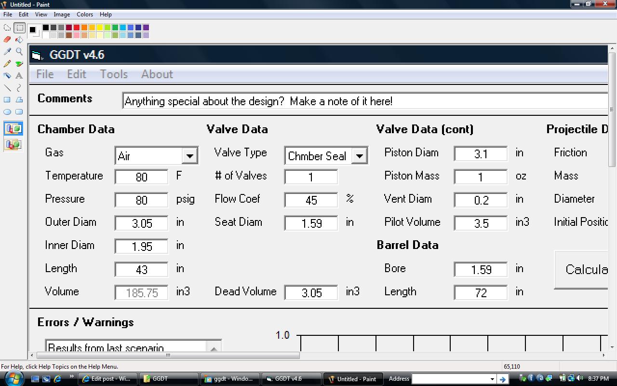This screenshot has height=386, width=617.
Task: Expand the Gas dropdown showing Air
Action: pyautogui.click(x=189, y=156)
